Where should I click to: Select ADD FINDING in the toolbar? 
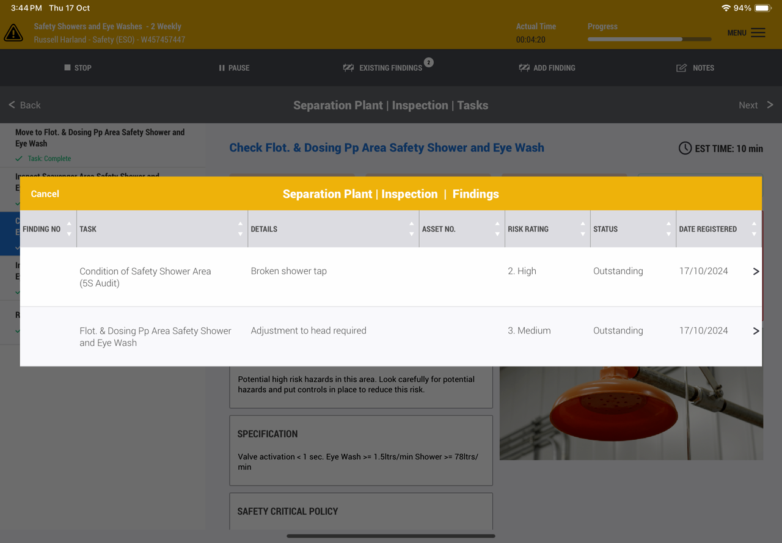tap(554, 68)
